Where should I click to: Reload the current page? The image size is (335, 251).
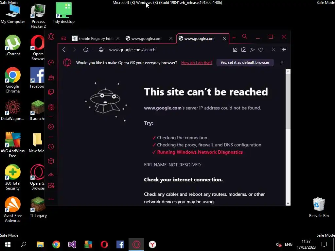click(x=86, y=50)
